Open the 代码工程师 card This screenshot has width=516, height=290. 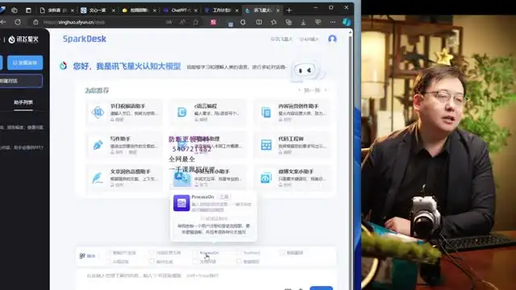(x=292, y=145)
